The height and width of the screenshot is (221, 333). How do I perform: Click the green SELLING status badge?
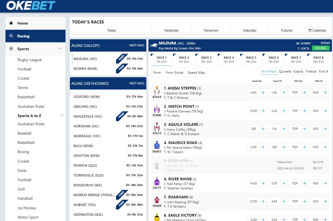point(321,48)
